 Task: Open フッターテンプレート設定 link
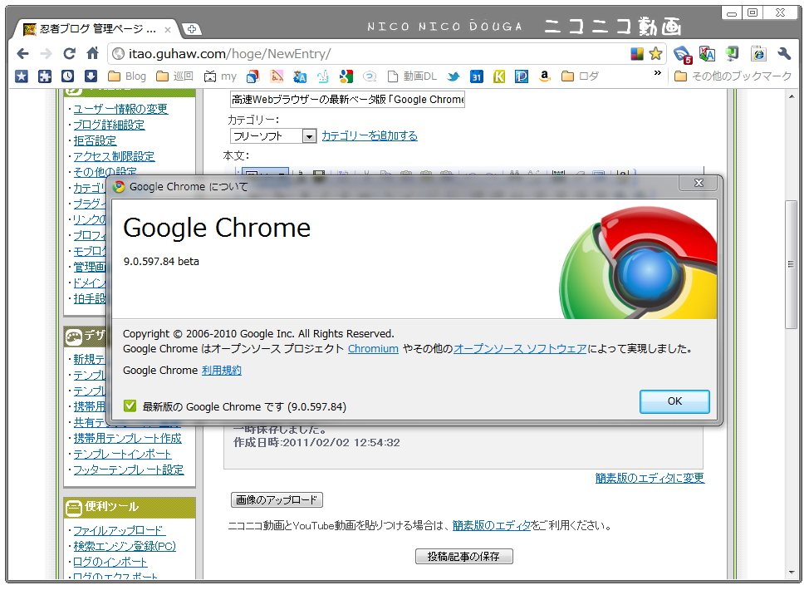(129, 470)
